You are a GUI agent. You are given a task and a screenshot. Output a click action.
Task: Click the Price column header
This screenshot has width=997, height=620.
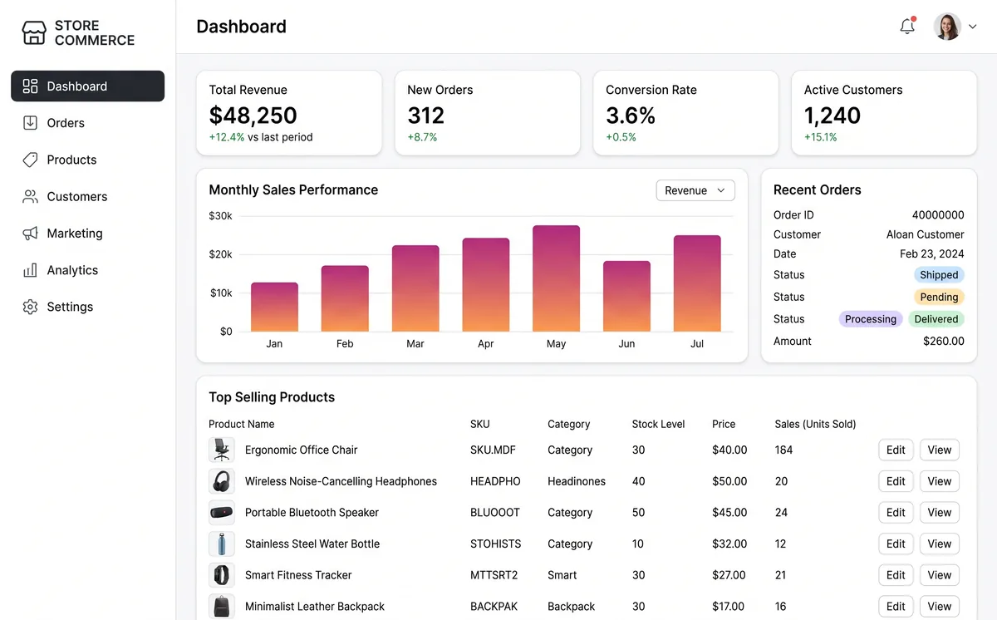[x=724, y=424]
